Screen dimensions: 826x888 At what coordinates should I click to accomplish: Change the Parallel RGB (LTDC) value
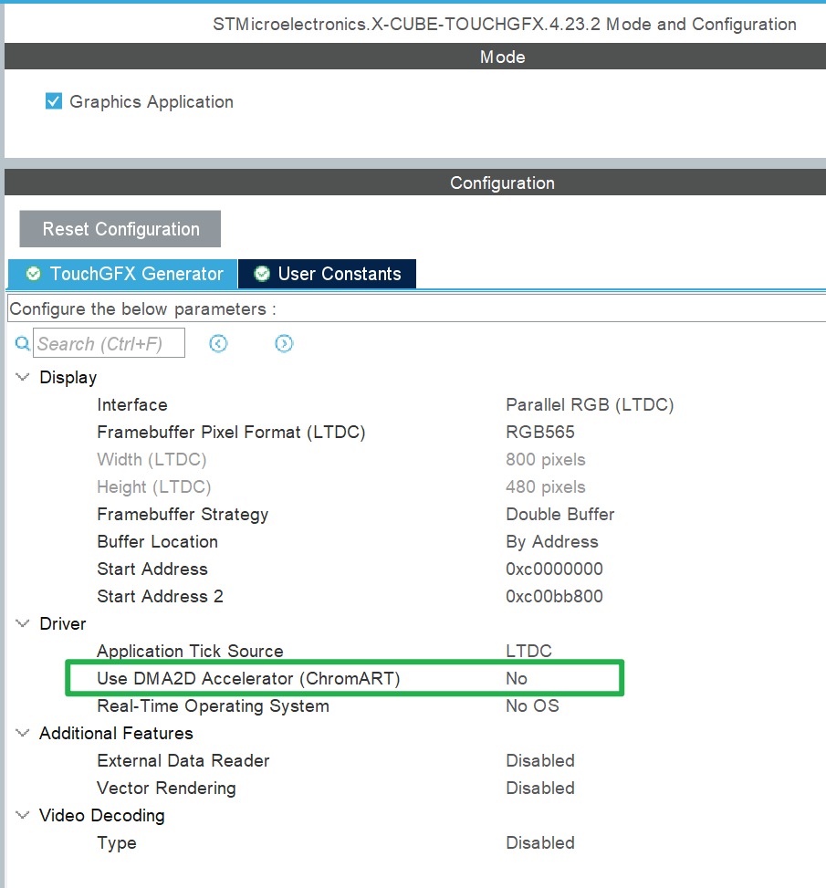[x=590, y=405]
